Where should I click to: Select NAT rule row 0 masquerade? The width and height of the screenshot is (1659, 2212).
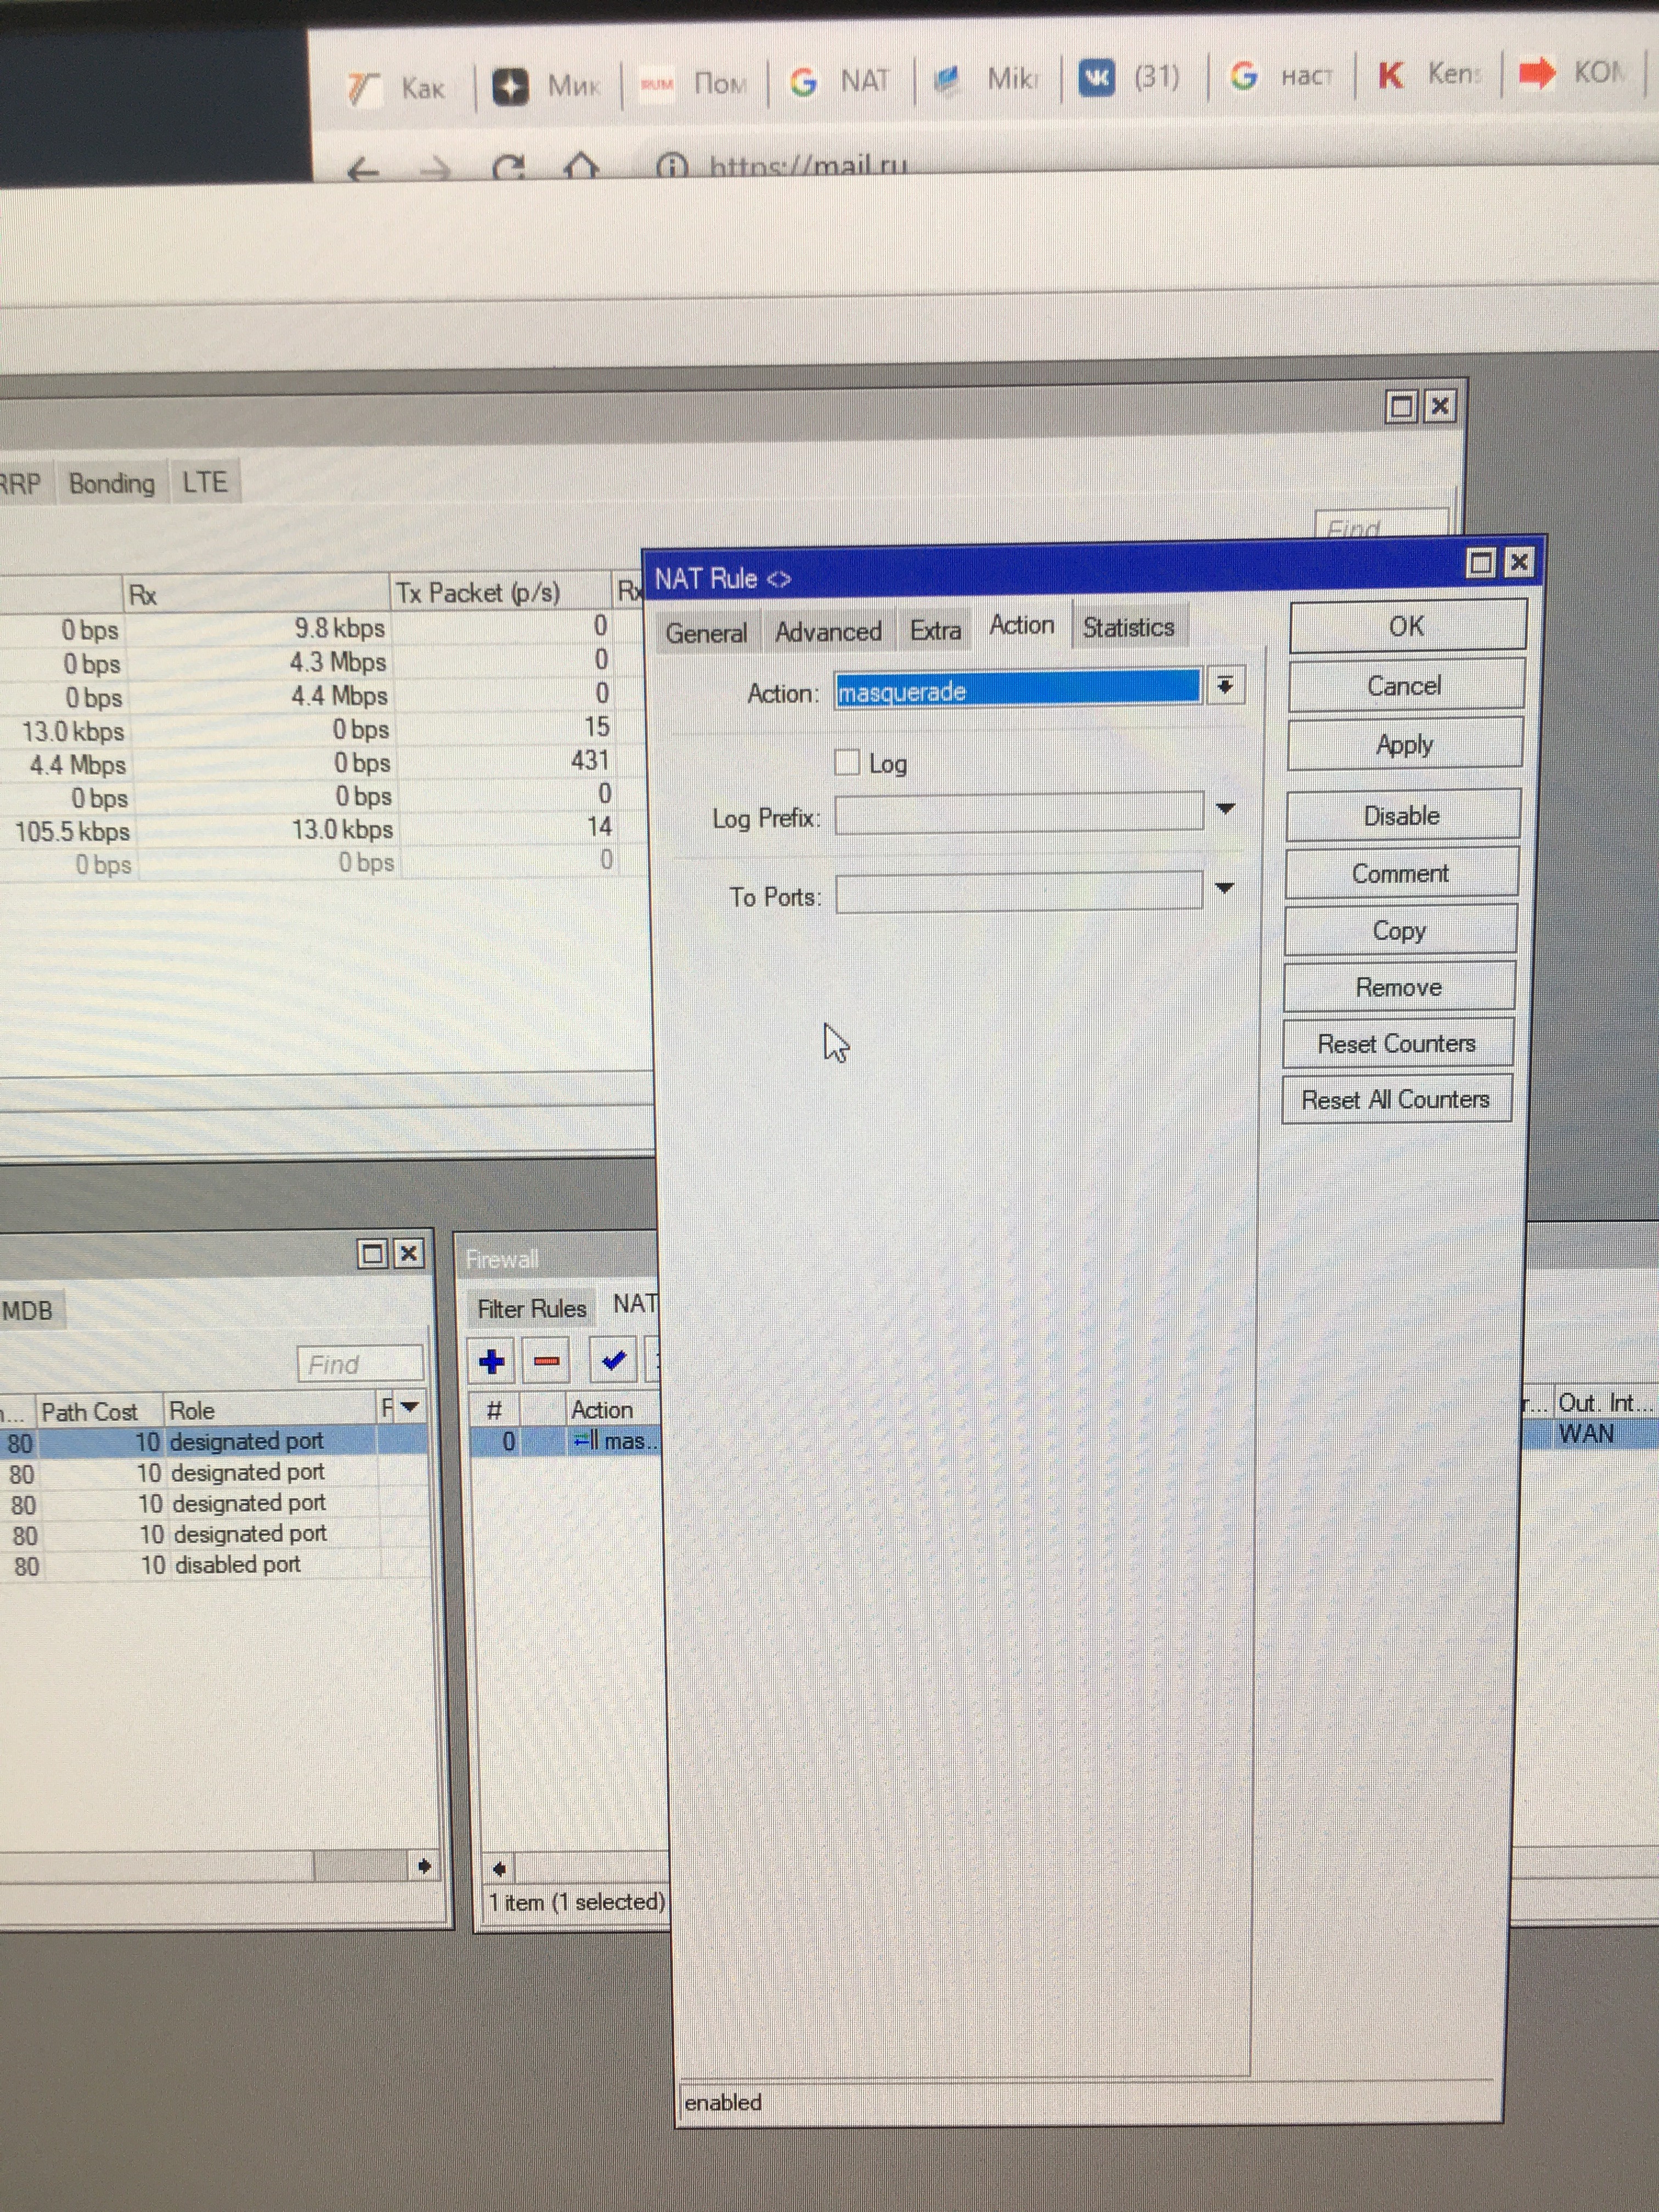point(565,1441)
